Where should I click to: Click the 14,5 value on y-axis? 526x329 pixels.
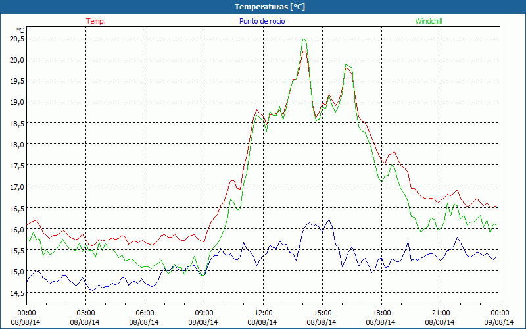tap(17, 293)
